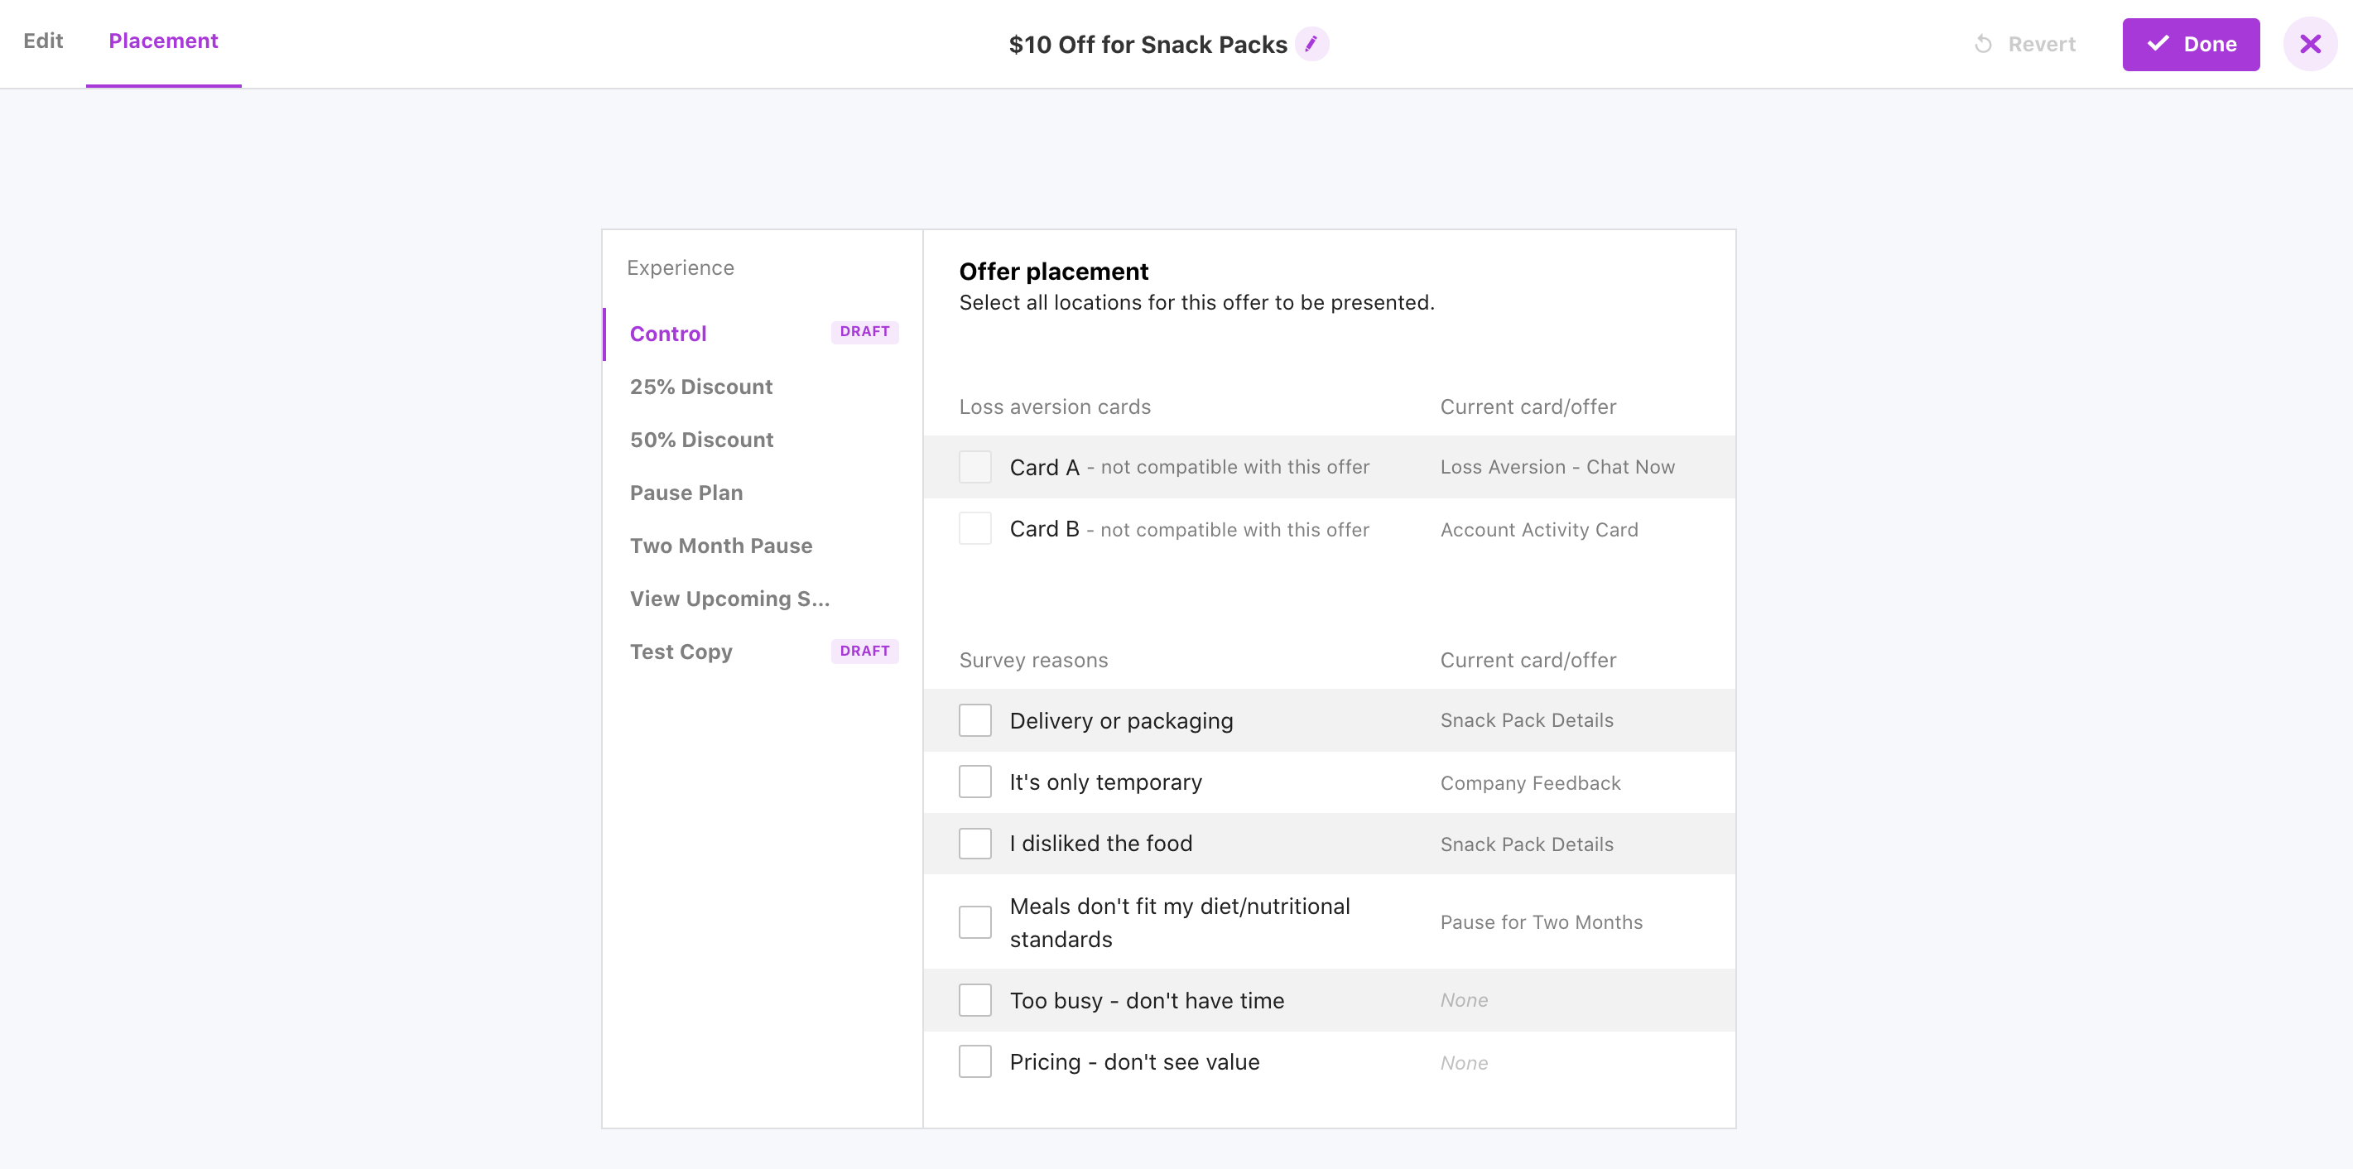Image resolution: width=2353 pixels, height=1169 pixels.
Task: Toggle Pricing - don't see value checkbox
Action: pos(974,1061)
